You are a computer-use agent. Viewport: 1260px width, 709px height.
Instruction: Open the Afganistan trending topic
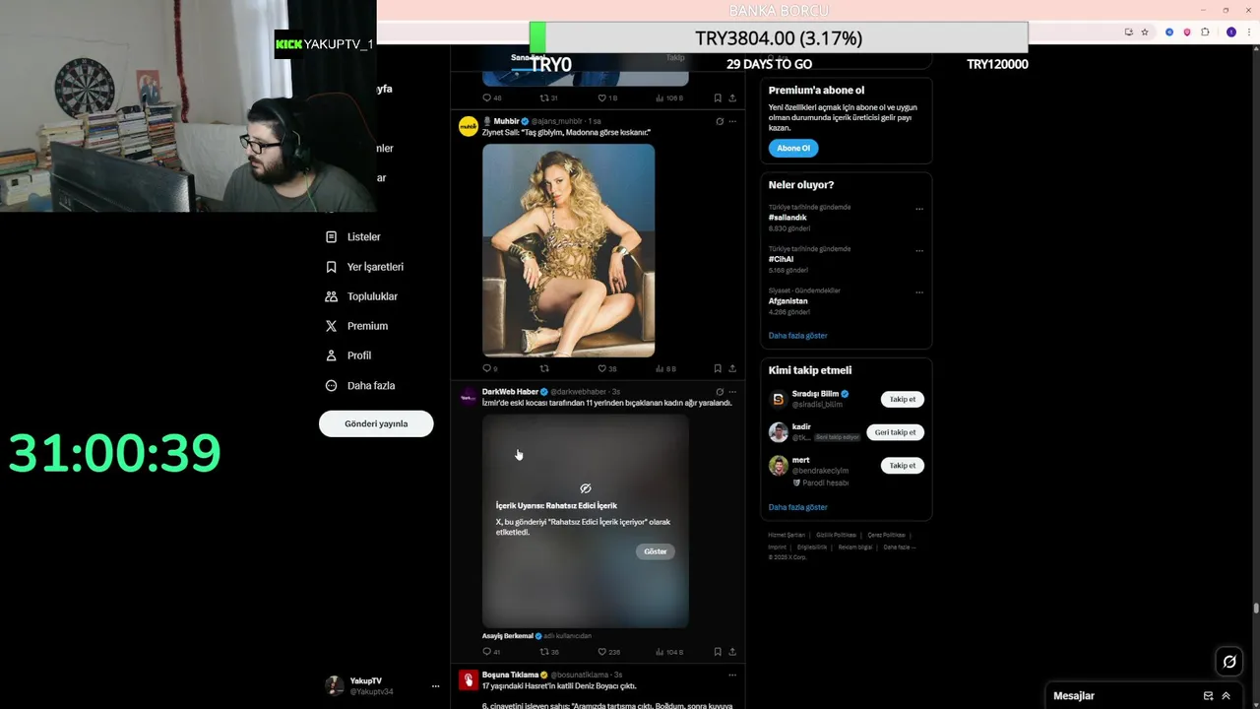(x=788, y=300)
